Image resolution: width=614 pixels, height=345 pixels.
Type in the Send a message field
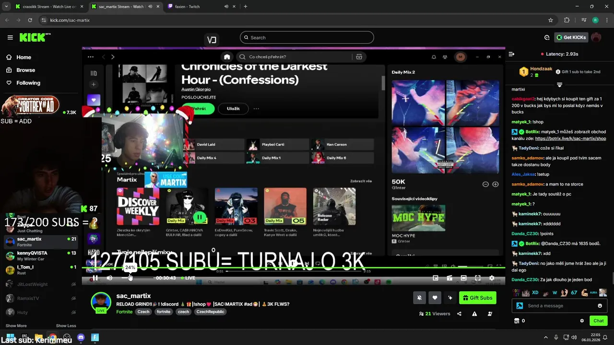(560, 306)
